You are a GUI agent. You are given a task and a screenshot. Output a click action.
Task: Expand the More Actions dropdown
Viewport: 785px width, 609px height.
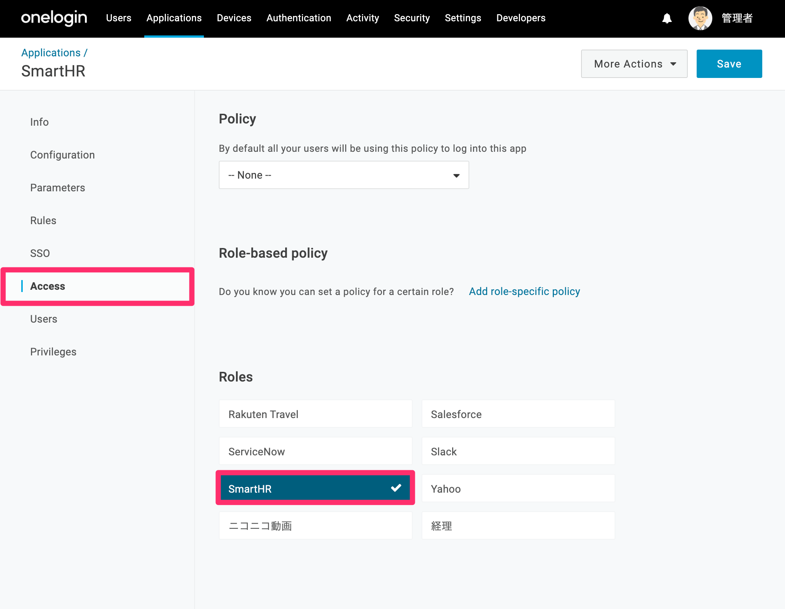coord(634,64)
